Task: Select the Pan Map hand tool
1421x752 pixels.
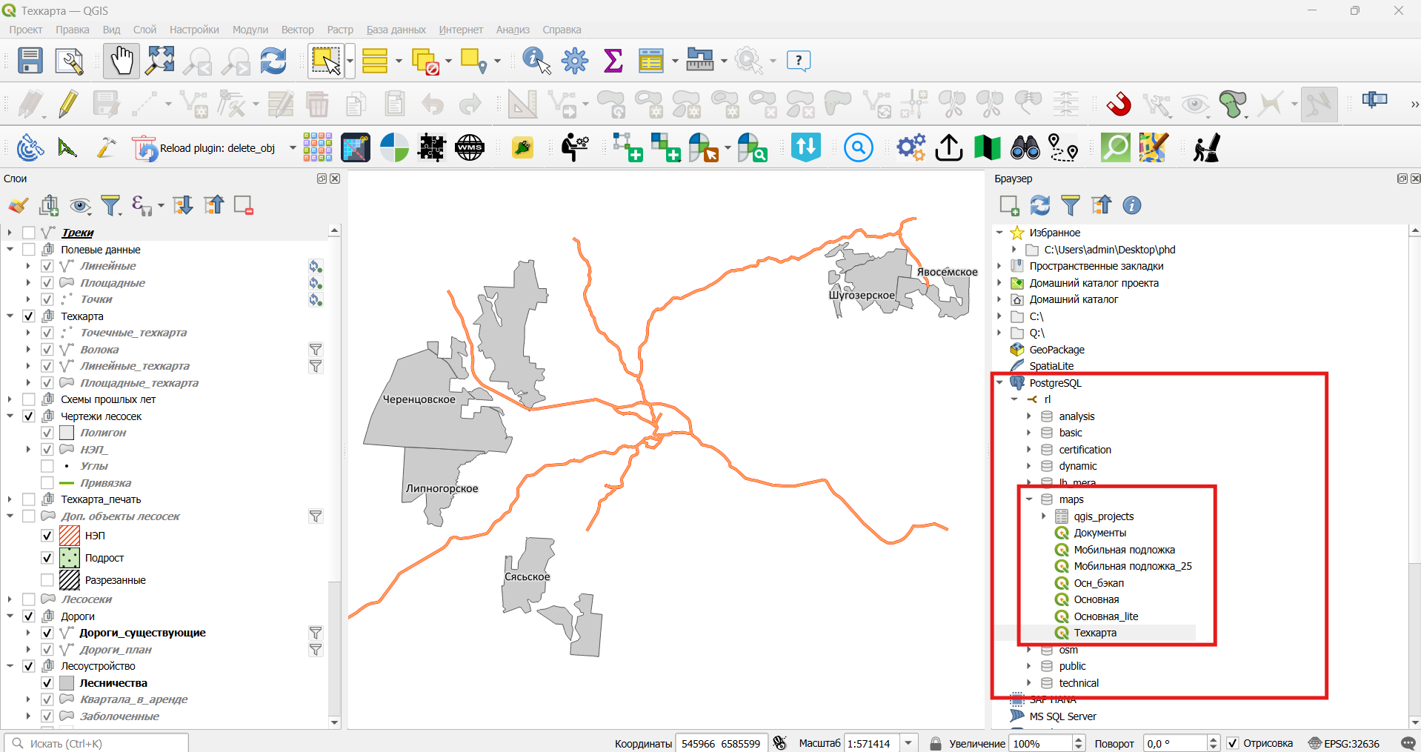Action: click(121, 61)
